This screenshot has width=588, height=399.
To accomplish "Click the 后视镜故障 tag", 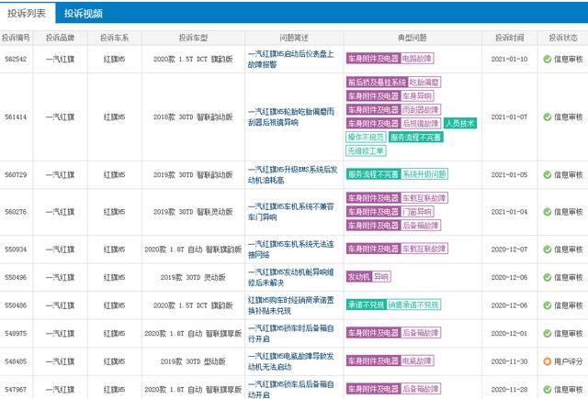I will coord(421,124).
